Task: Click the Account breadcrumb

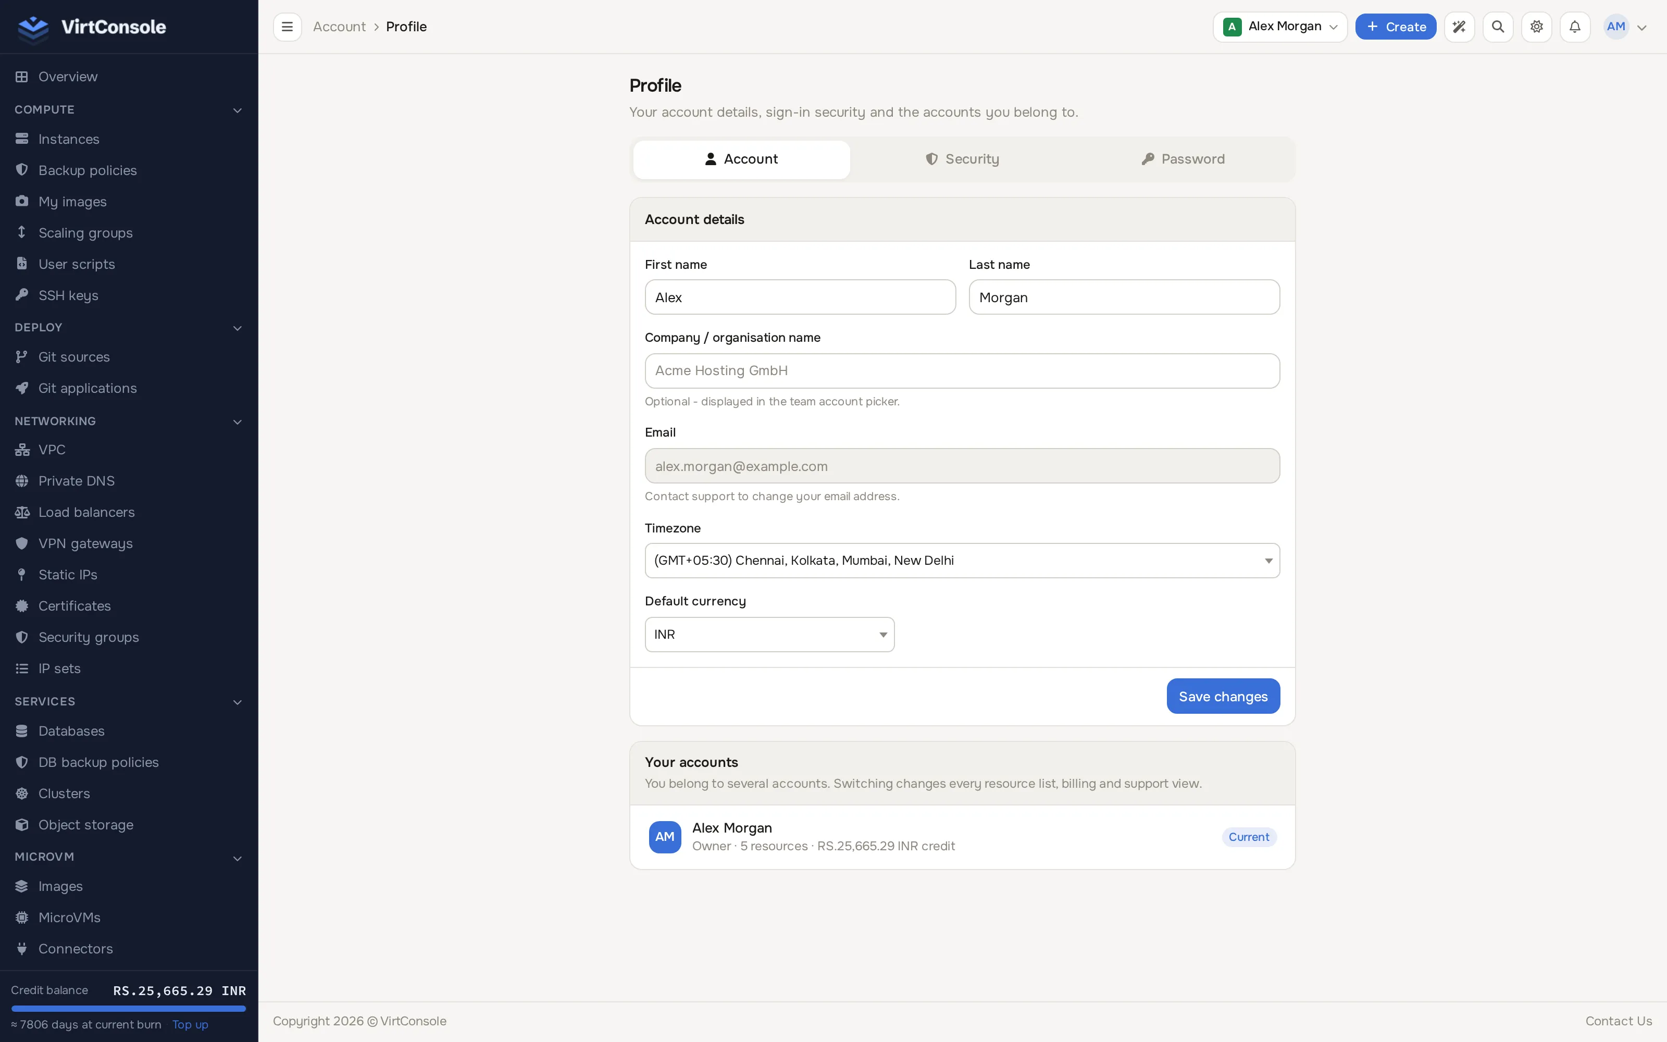Action: point(339,27)
